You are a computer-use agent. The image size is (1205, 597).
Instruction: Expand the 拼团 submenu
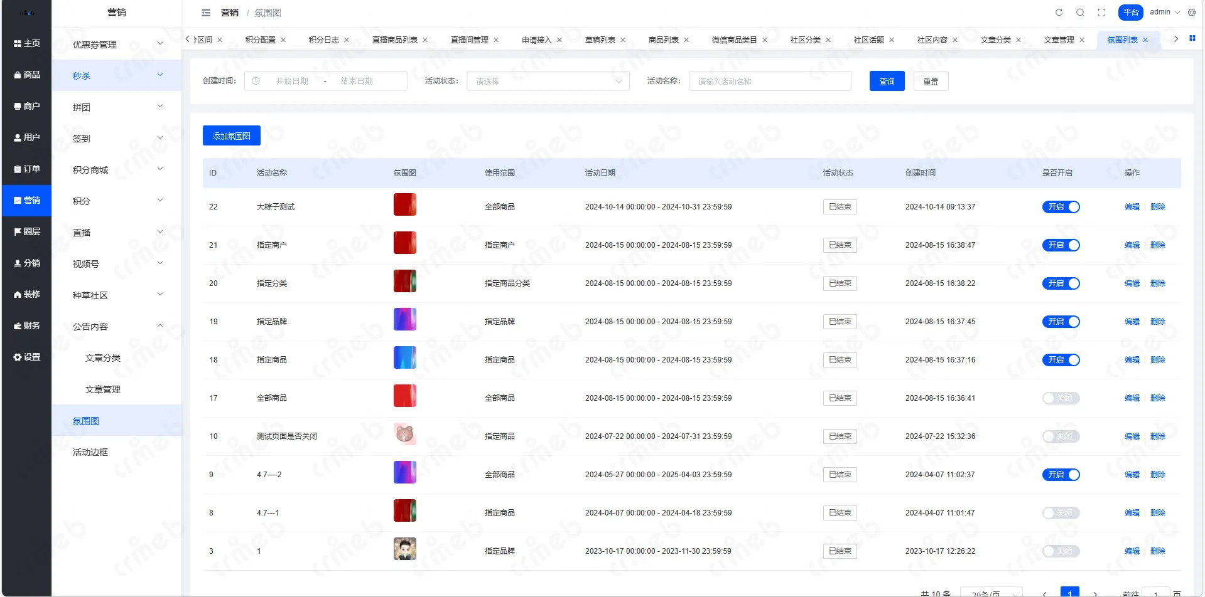tap(117, 107)
